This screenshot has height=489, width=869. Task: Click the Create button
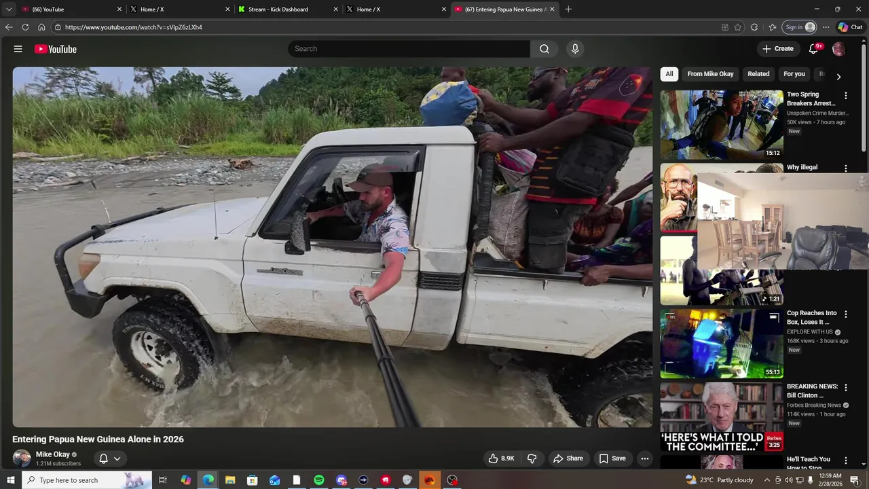pos(778,49)
